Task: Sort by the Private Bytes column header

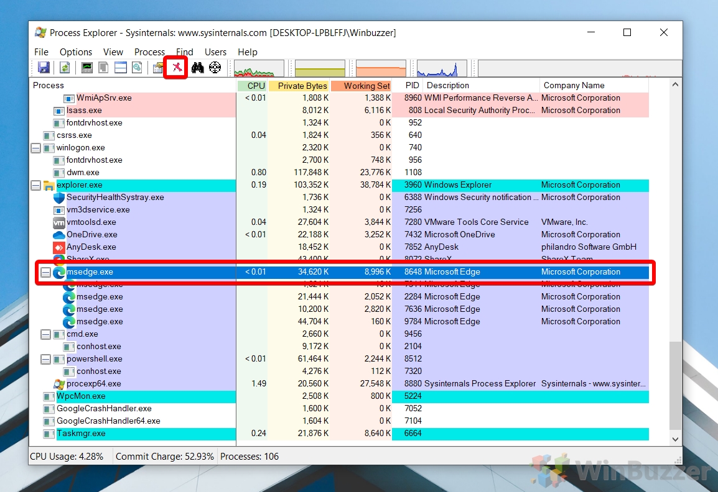Action: (299, 86)
